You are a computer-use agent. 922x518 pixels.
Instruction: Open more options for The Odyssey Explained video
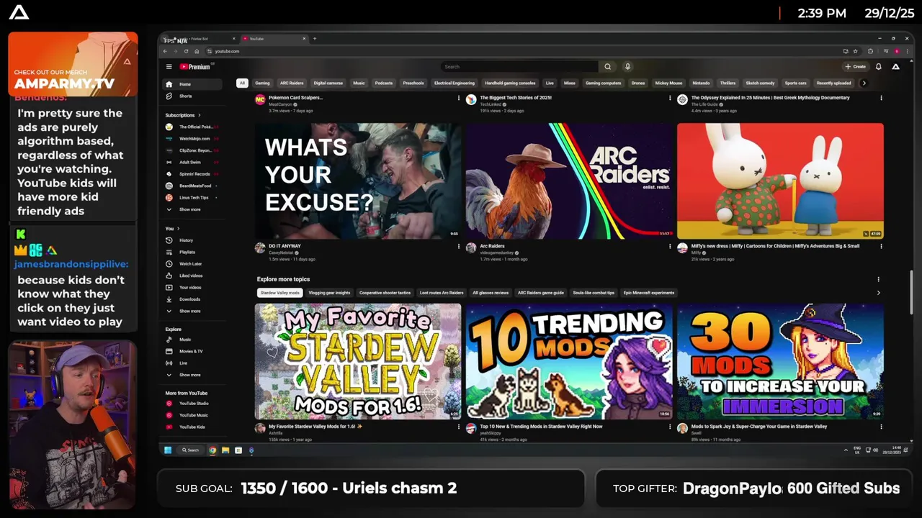point(880,98)
